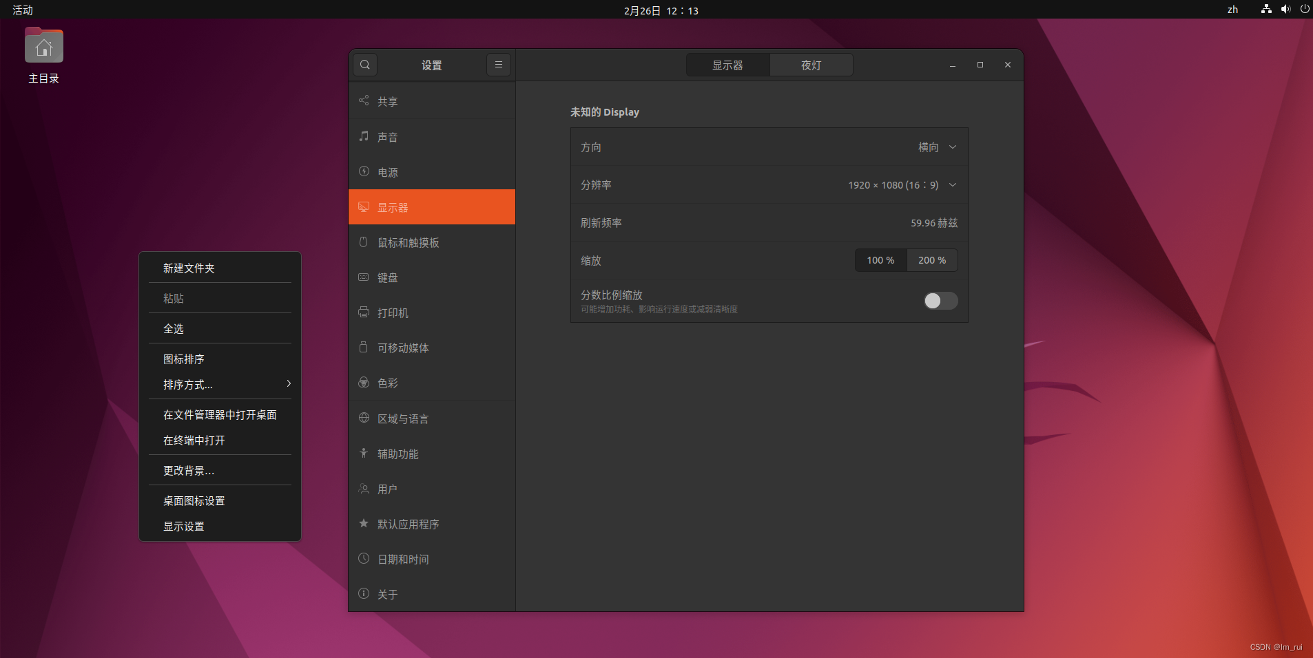Minimize the Settings window
Image resolution: width=1313 pixels, height=658 pixels.
pyautogui.click(x=953, y=65)
